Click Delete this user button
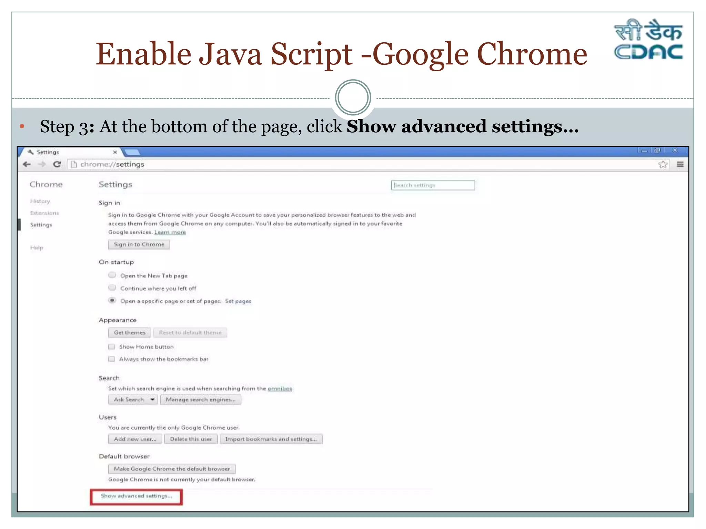This screenshot has height=529, width=706. (x=191, y=439)
